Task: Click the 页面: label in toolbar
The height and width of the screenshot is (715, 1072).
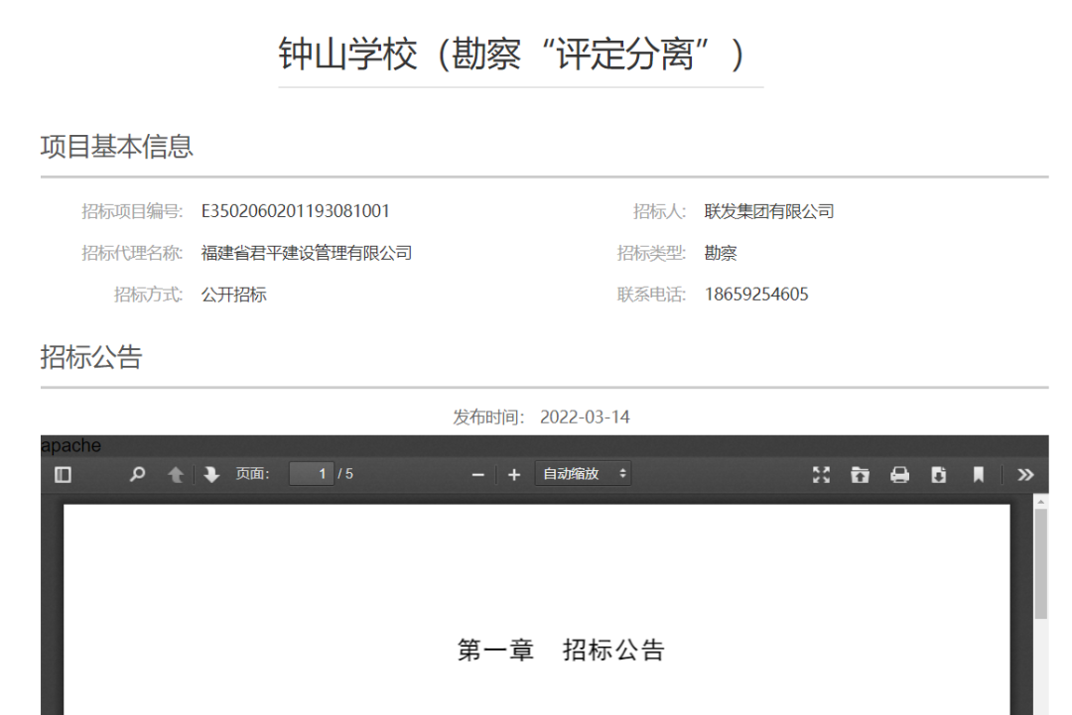Action: coord(253,474)
